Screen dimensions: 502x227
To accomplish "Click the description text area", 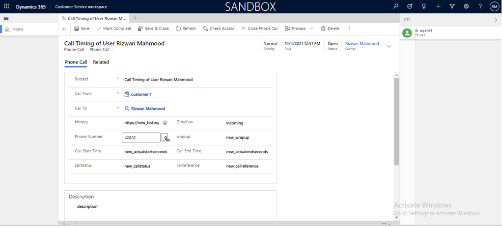I will (x=87, y=206).
